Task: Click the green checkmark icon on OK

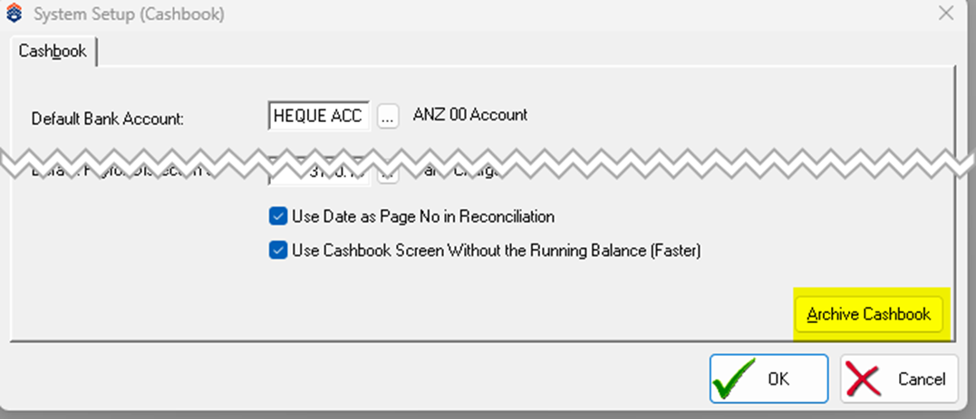Action: point(734,378)
